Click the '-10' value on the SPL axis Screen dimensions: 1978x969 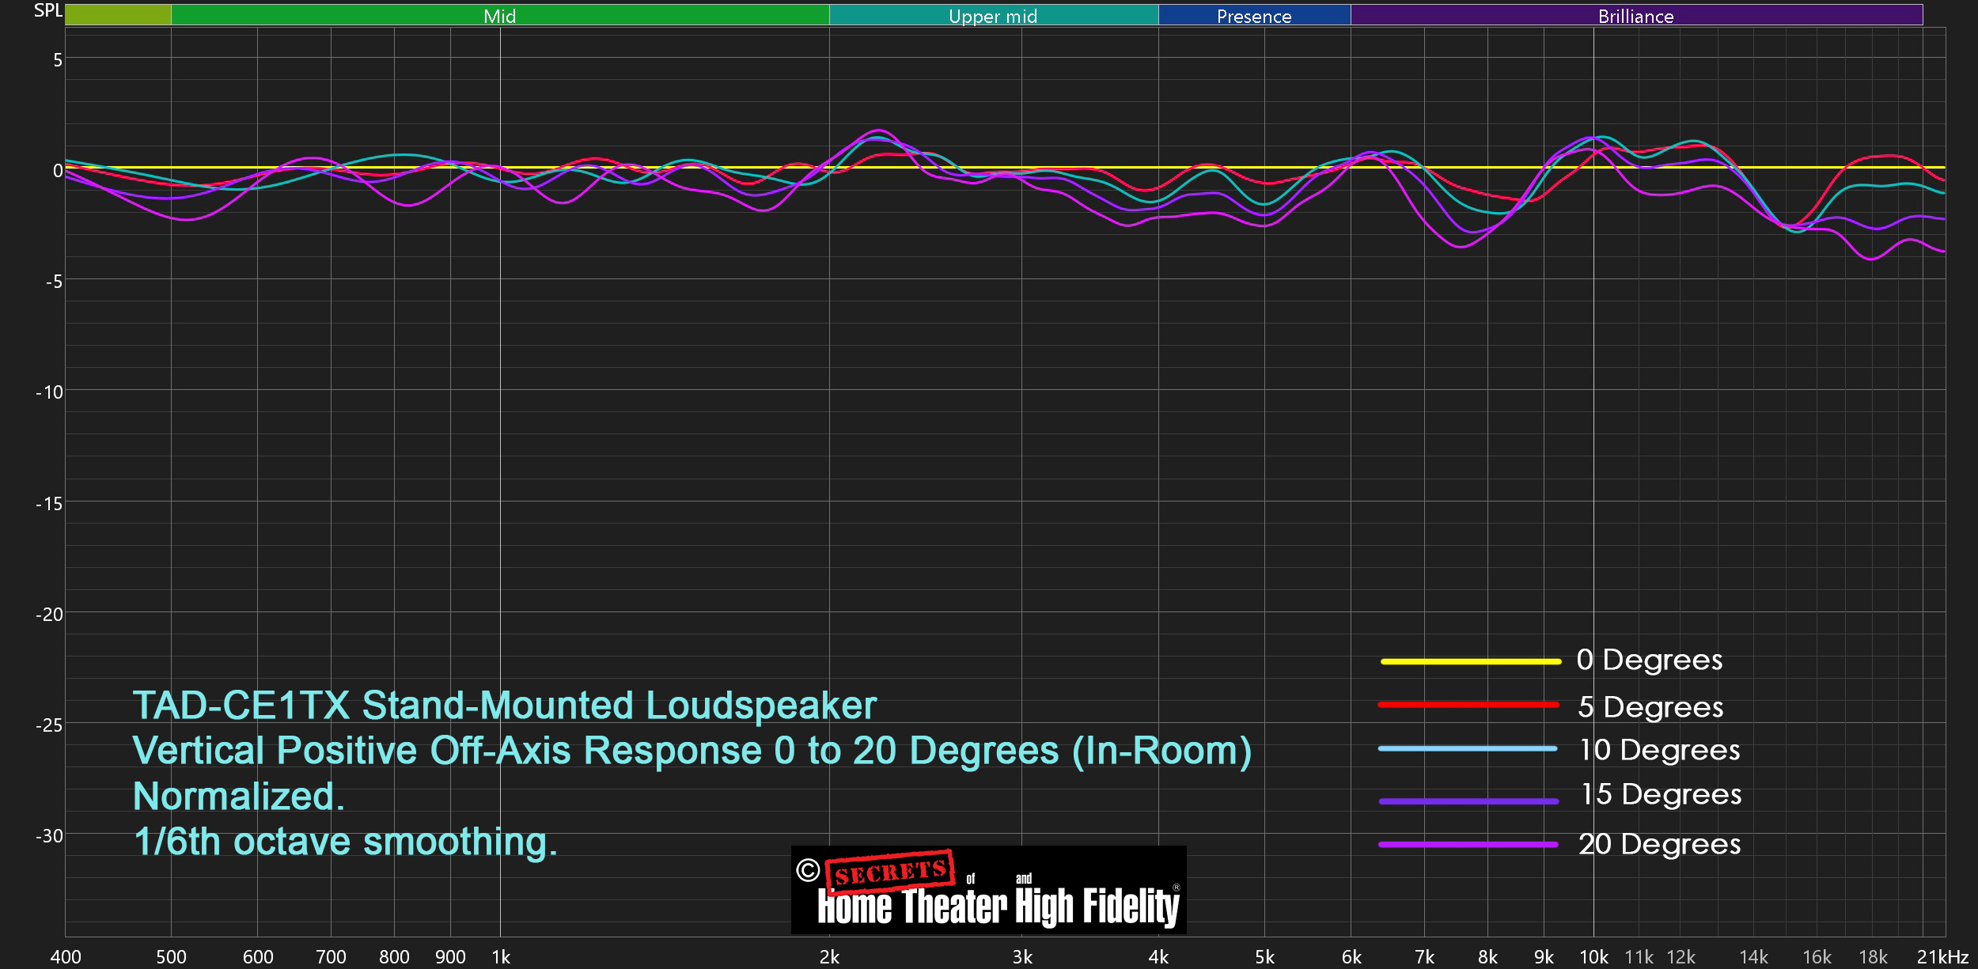[x=49, y=392]
